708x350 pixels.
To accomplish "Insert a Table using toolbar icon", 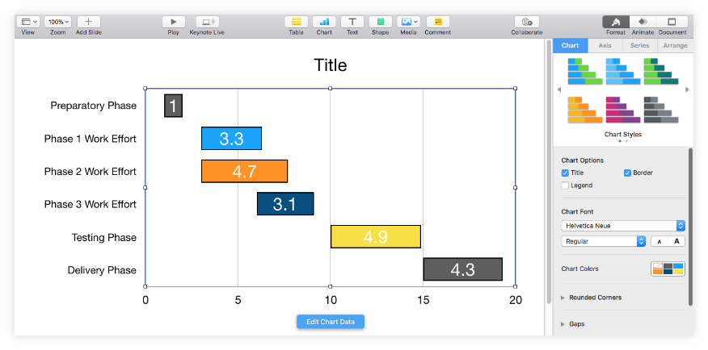I will (296, 22).
